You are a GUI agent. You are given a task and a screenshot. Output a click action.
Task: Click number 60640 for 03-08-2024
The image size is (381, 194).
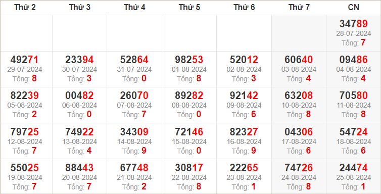(x=299, y=60)
